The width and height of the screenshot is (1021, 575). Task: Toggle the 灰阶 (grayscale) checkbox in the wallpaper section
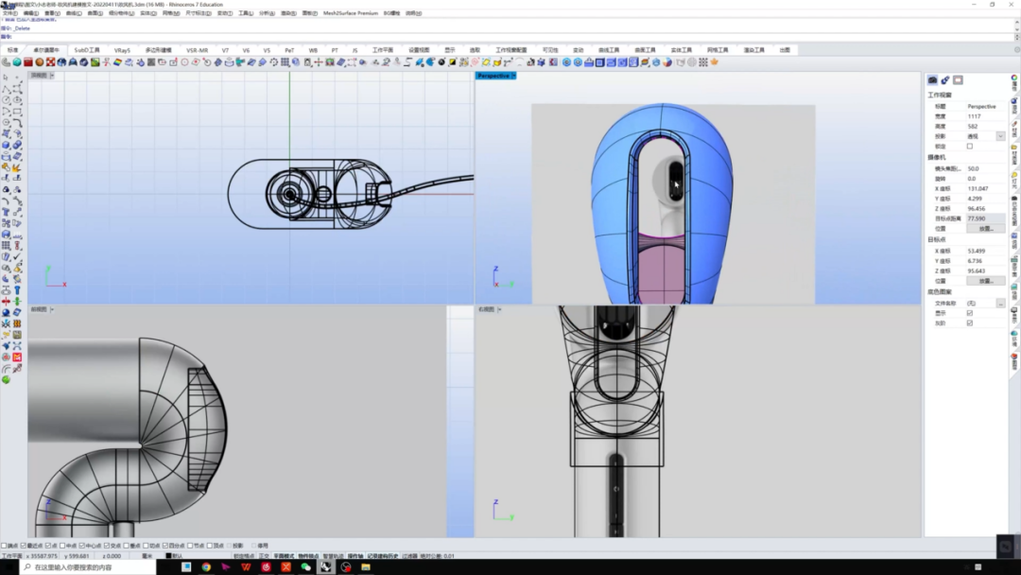[x=970, y=323]
